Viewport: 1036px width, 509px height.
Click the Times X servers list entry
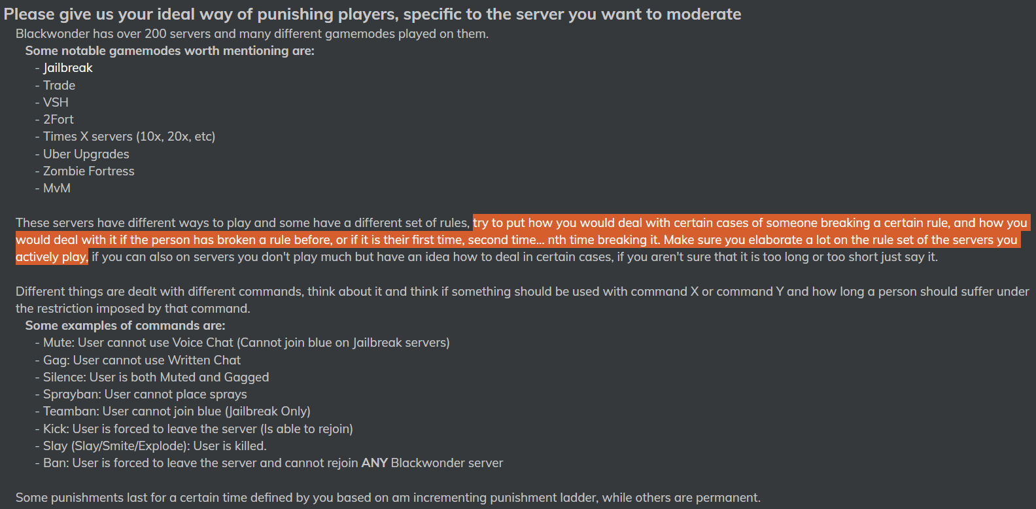click(126, 136)
